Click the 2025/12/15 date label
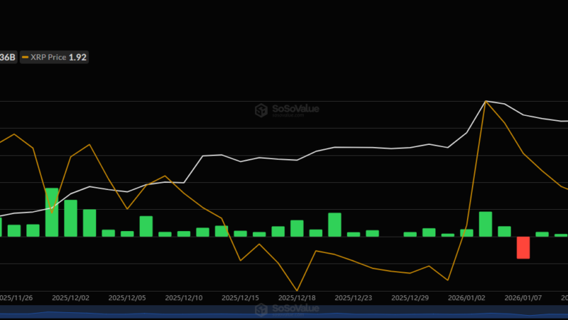 240,298
